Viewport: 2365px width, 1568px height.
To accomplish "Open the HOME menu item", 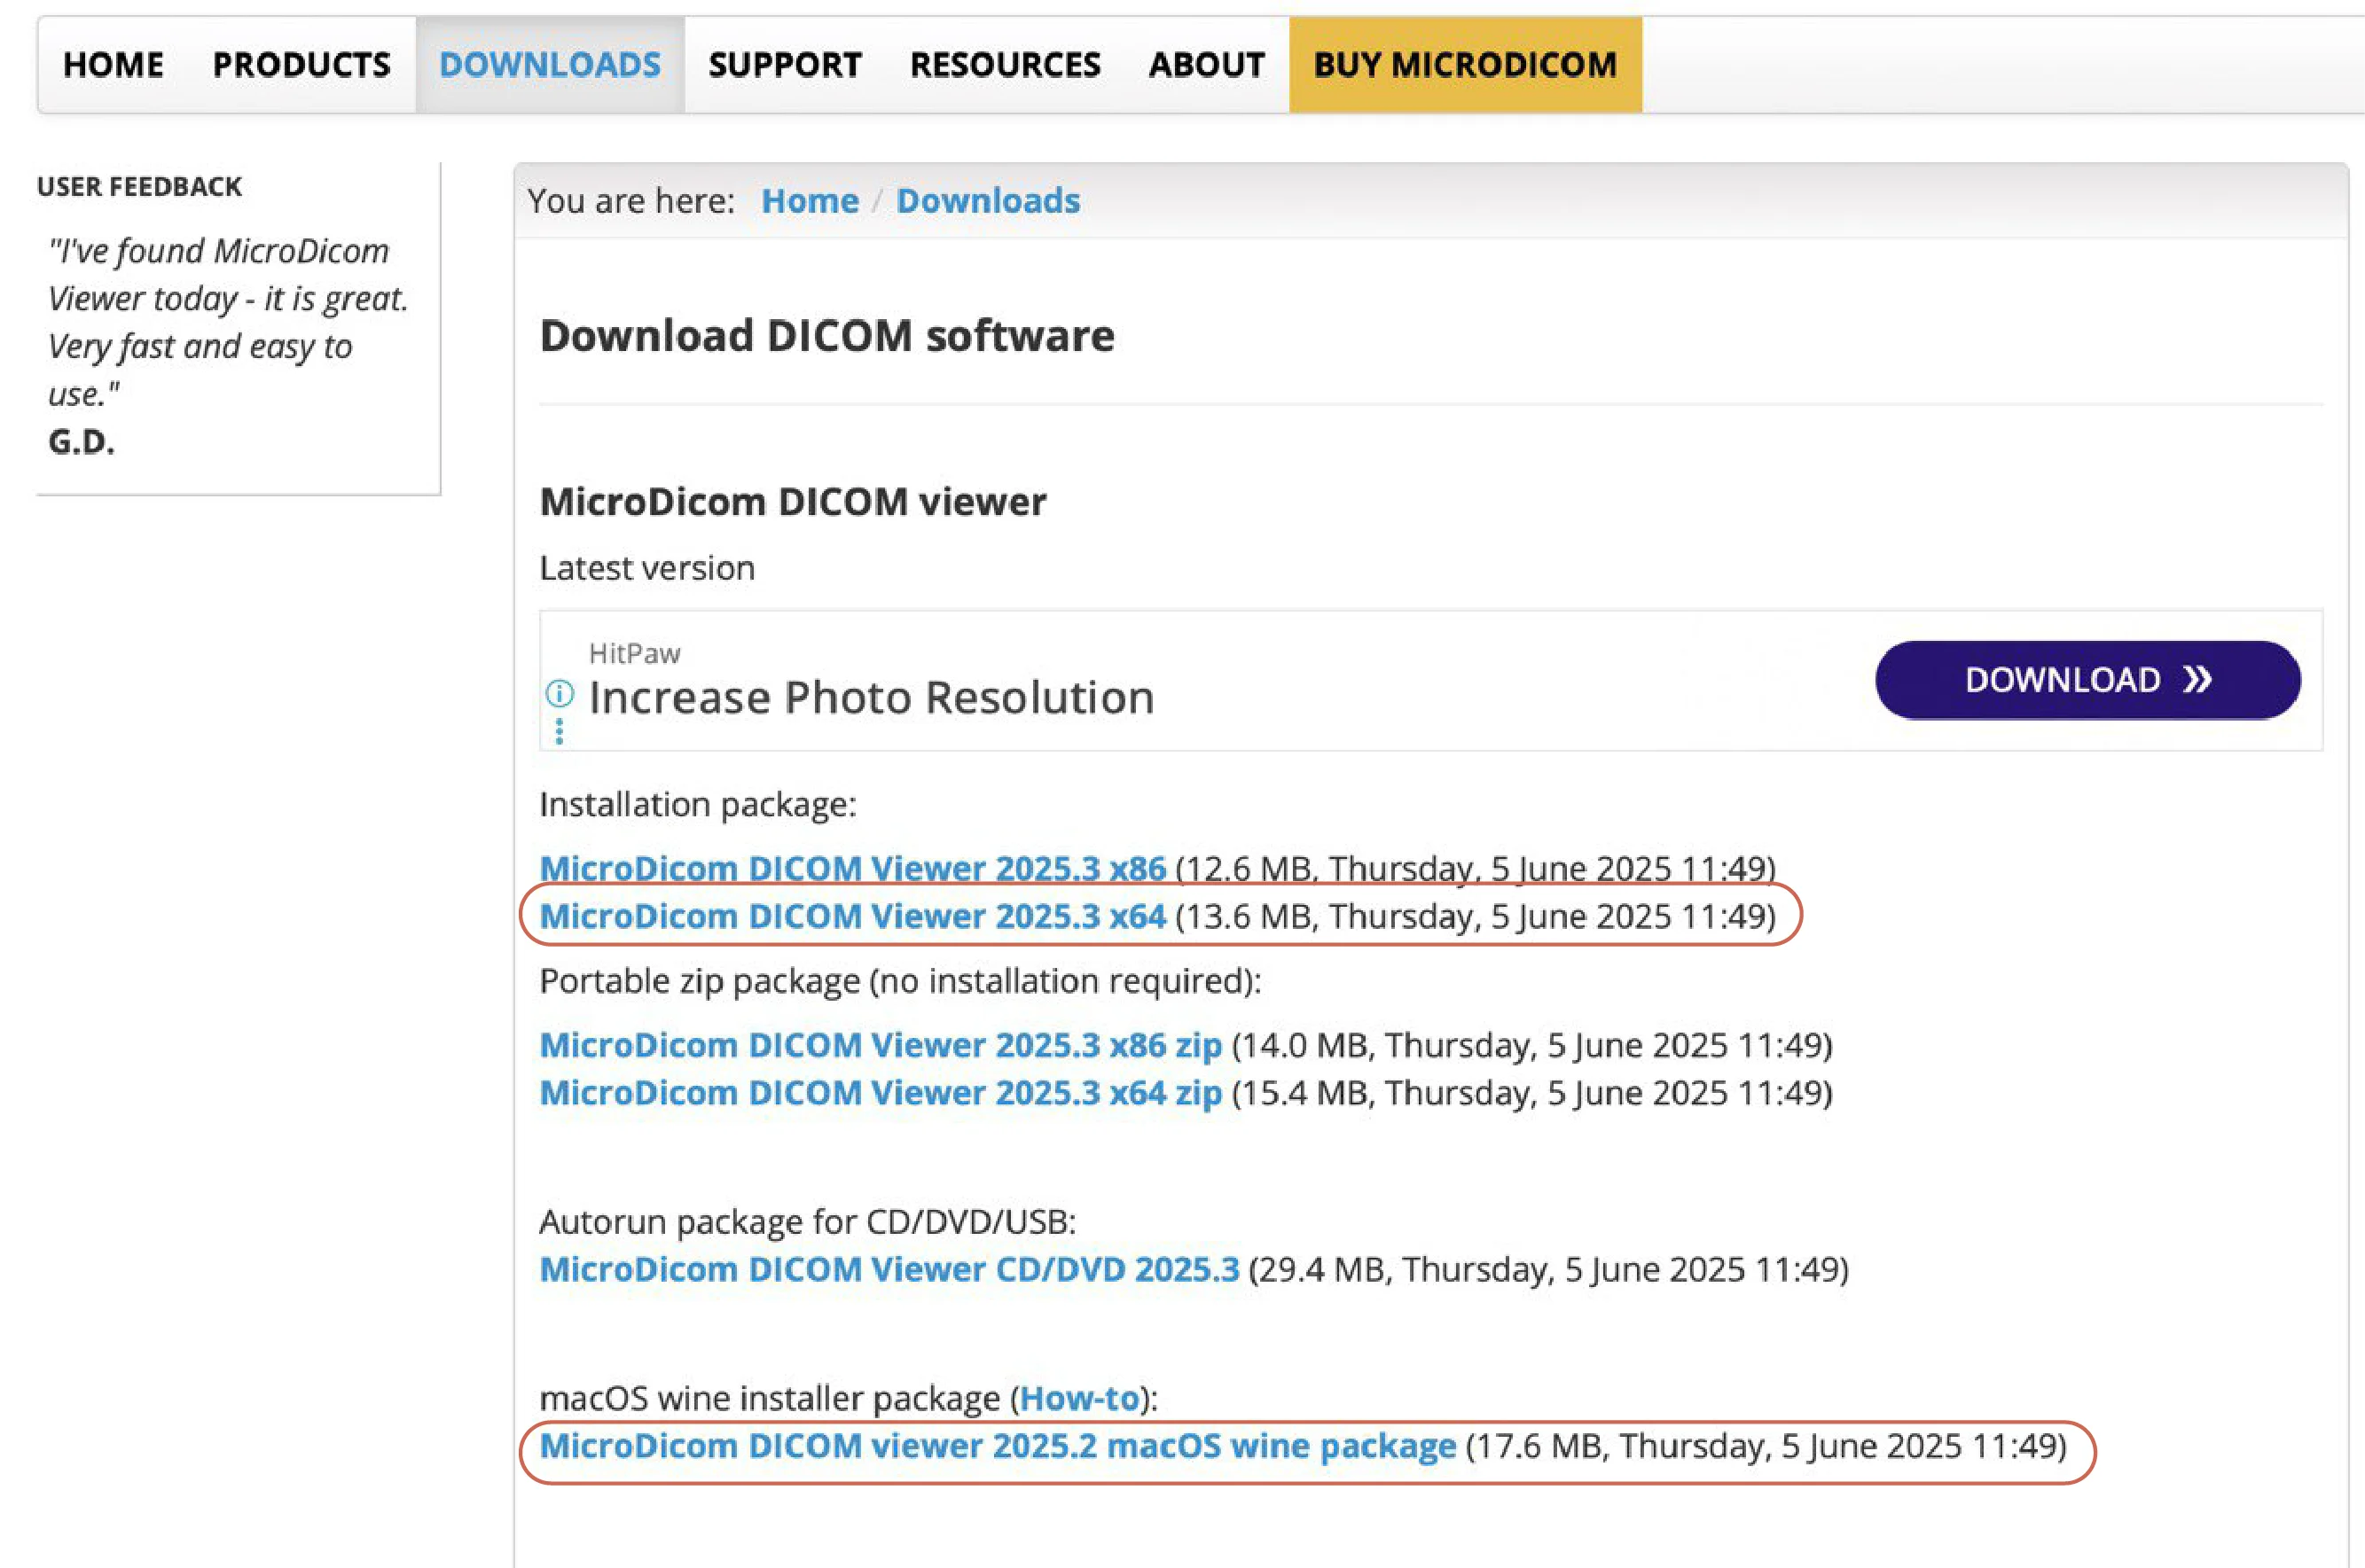I will click(x=113, y=65).
